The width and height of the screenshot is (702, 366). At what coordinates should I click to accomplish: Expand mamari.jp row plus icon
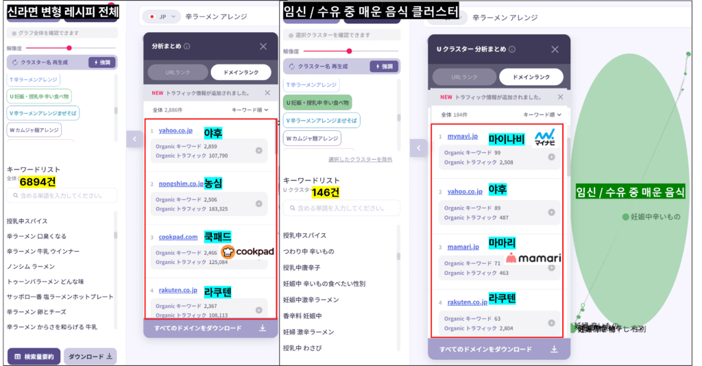pyautogui.click(x=552, y=268)
